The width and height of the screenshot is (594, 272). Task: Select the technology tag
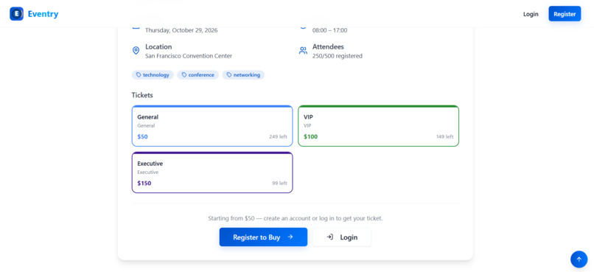153,75
